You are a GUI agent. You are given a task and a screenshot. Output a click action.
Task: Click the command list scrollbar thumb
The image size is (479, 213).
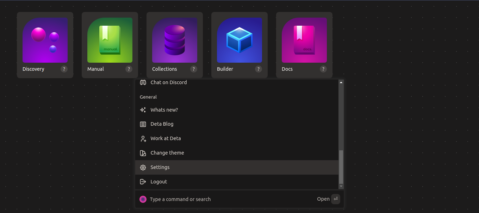tap(341, 167)
